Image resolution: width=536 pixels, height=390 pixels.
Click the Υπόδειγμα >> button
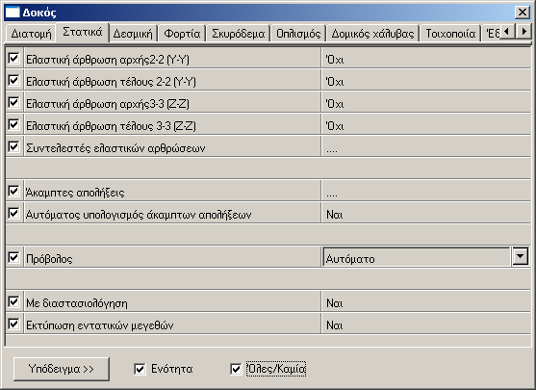tap(62, 369)
